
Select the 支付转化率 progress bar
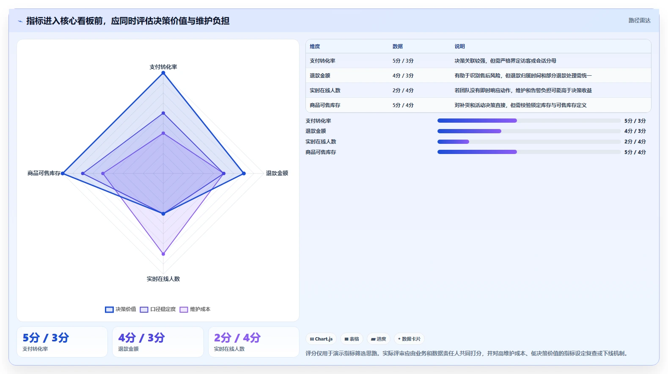(529, 121)
